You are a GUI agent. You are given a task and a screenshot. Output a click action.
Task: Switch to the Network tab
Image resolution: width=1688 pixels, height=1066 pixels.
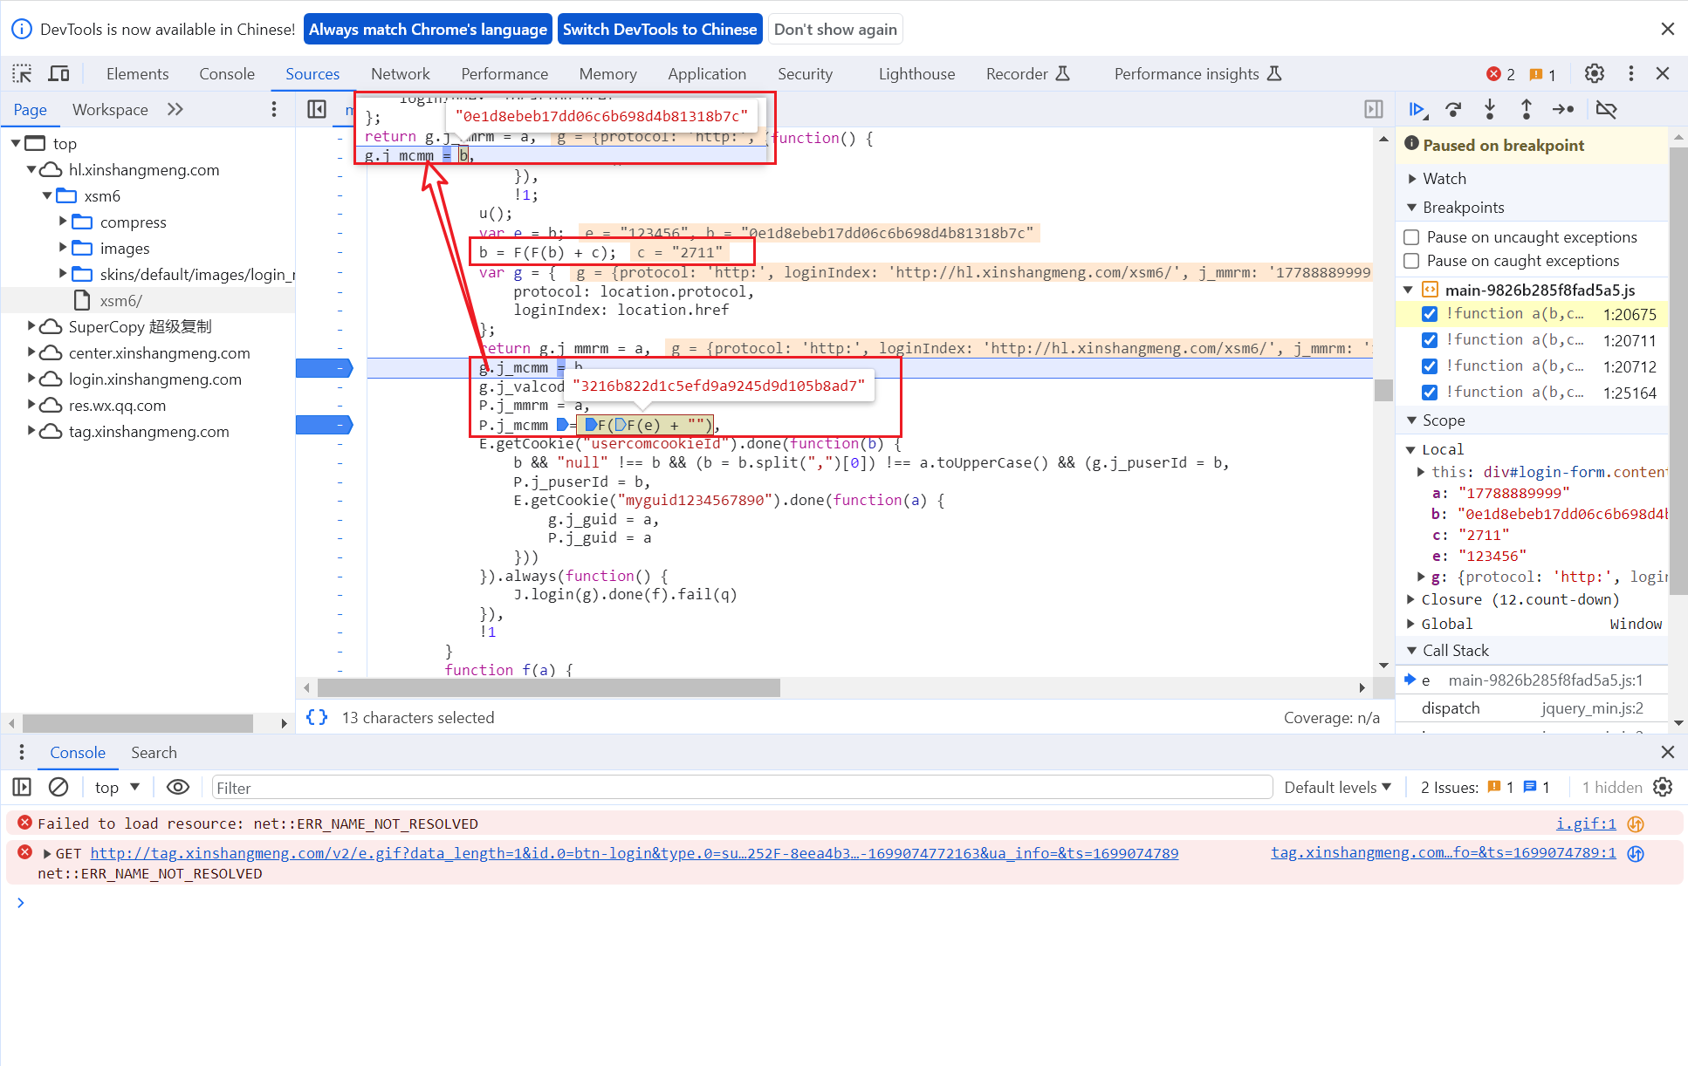coord(400,74)
